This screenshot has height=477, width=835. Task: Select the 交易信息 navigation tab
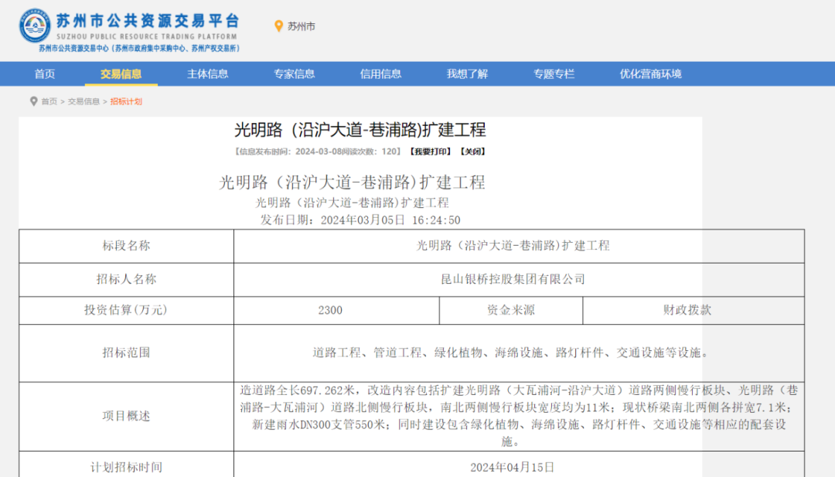121,74
